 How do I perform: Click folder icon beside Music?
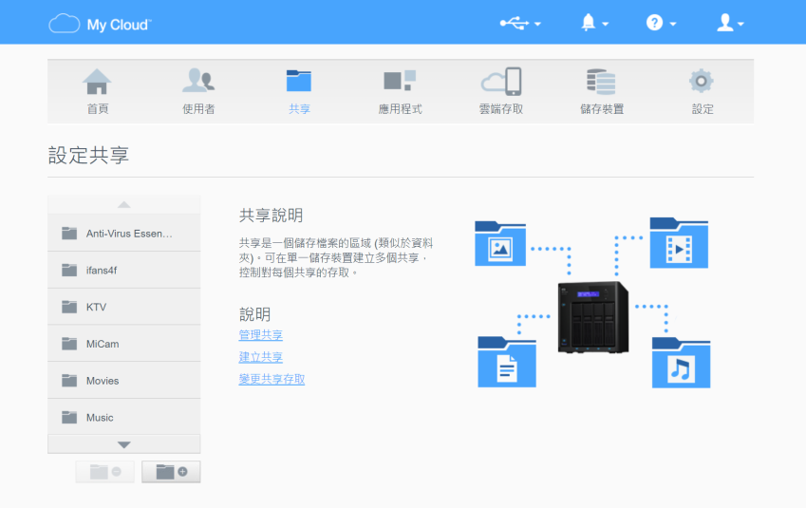tap(69, 417)
